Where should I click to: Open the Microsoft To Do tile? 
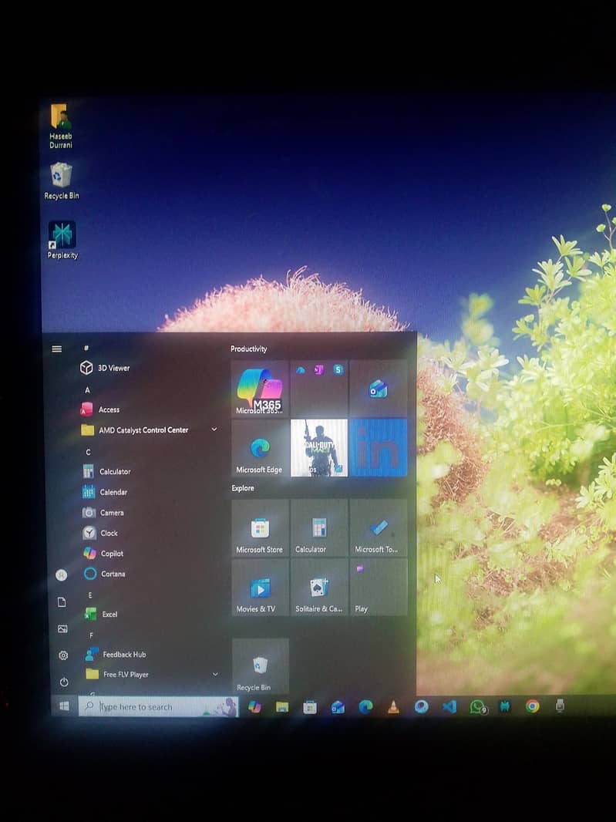[379, 528]
